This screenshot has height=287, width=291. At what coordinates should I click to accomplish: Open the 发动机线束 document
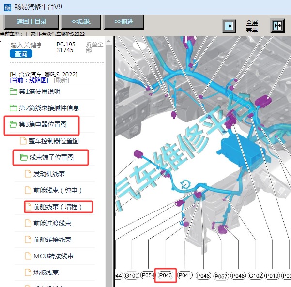tap(49, 174)
